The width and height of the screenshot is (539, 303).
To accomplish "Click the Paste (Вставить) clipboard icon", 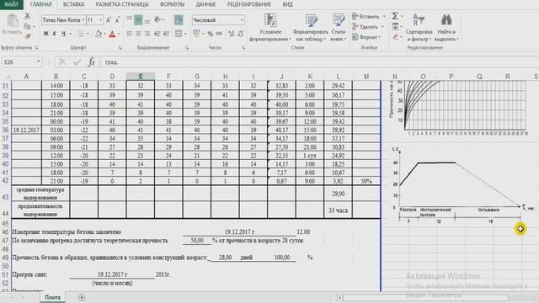I will pos(13,20).
